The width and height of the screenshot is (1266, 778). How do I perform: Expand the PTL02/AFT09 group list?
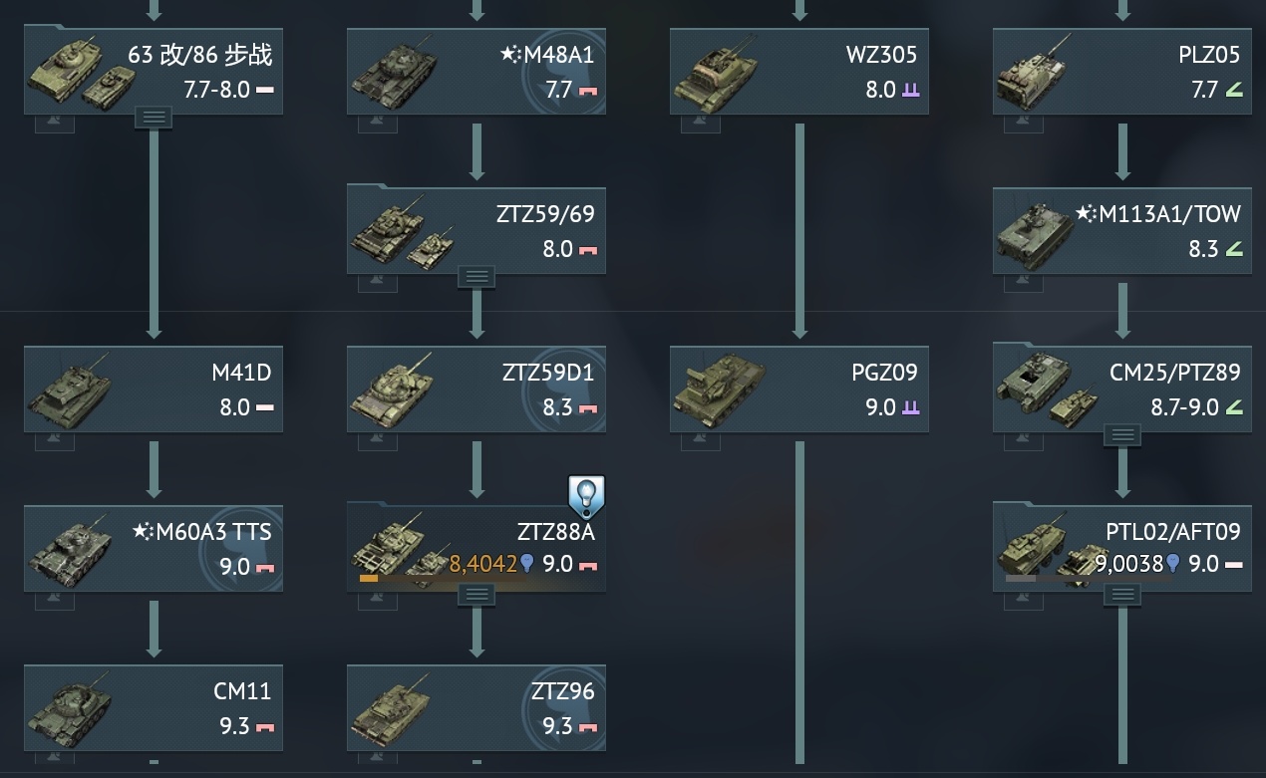tap(1122, 595)
